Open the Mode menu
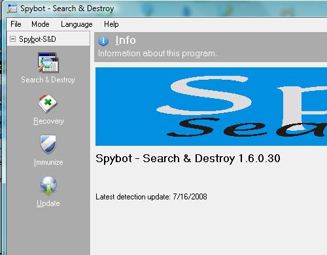327x255 pixels. (x=41, y=24)
